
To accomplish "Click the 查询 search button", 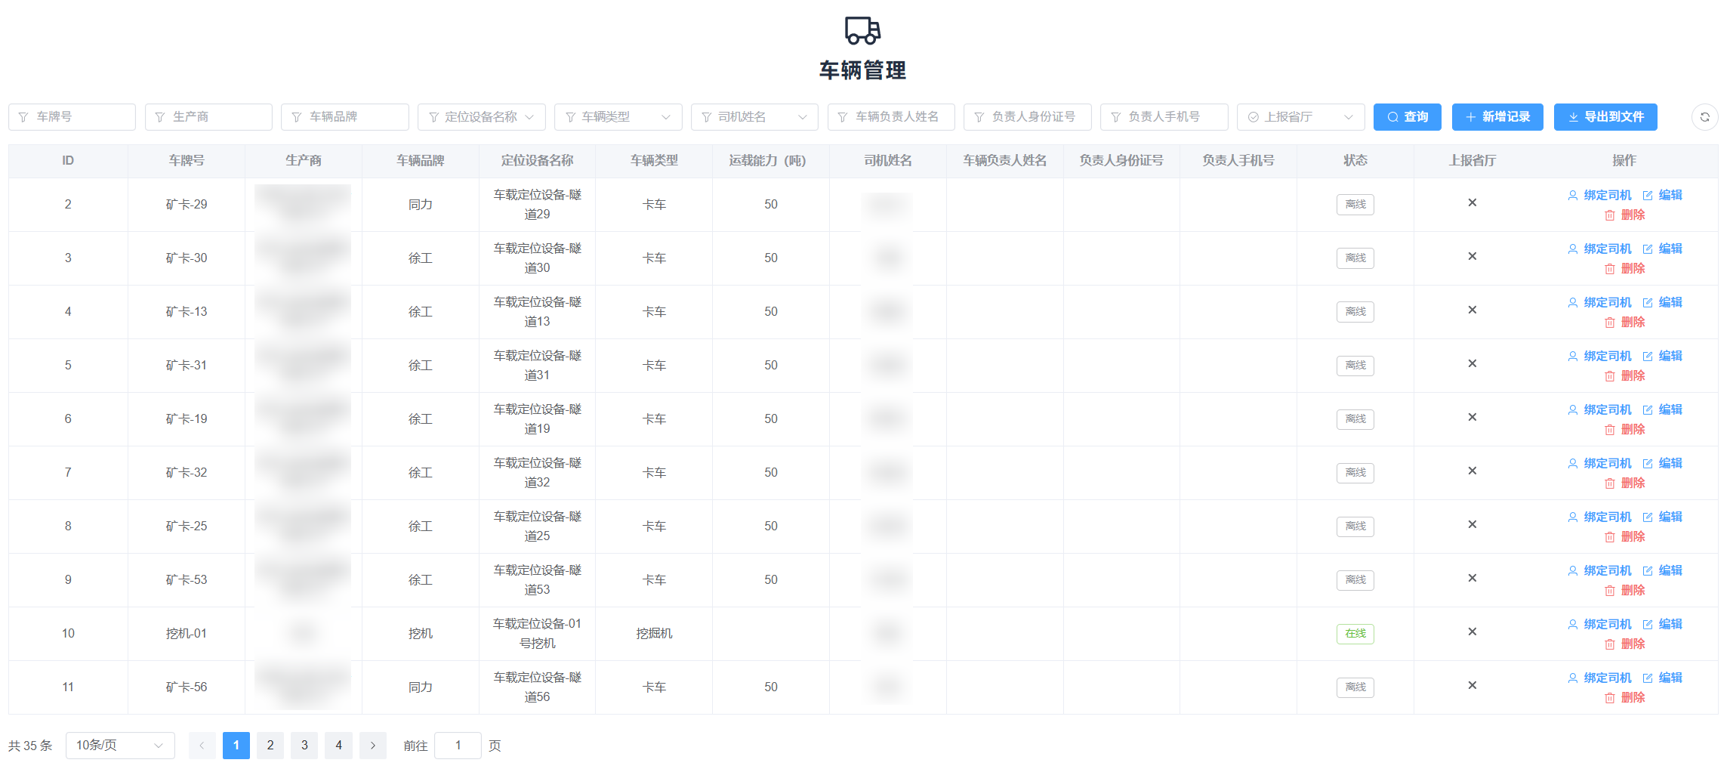I will 1407,117.
